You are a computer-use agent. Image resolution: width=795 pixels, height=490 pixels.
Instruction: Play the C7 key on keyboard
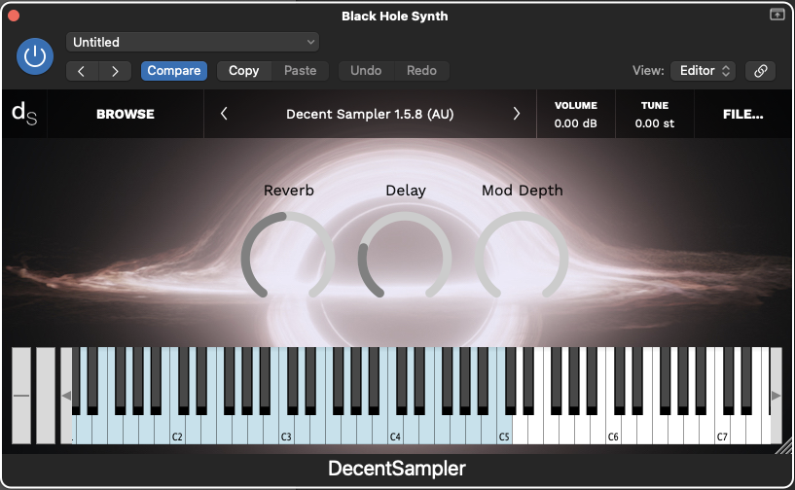pyautogui.click(x=722, y=431)
